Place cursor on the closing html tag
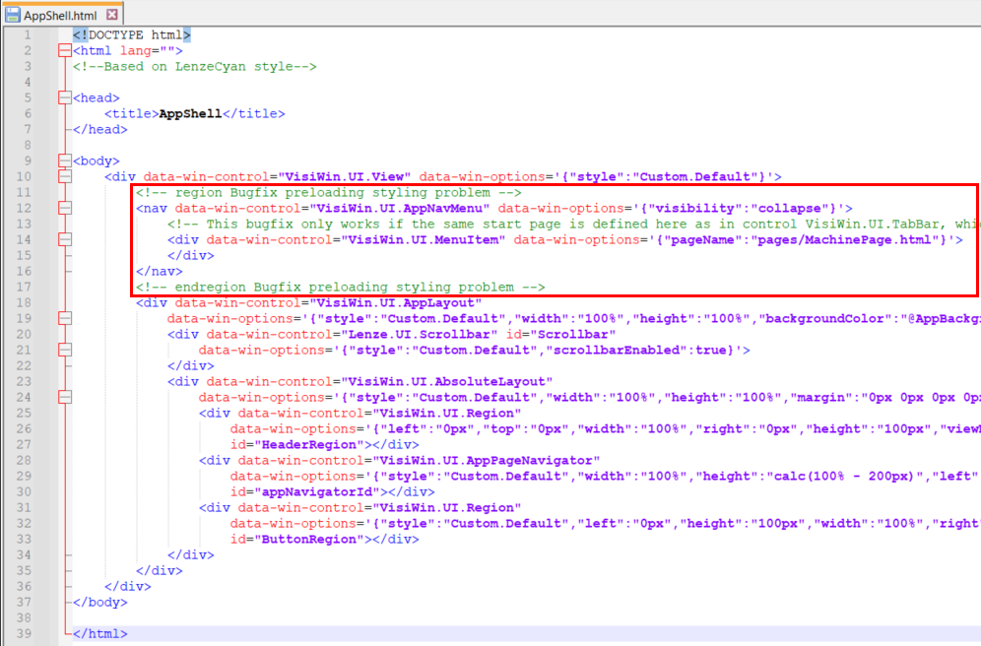 coord(99,634)
